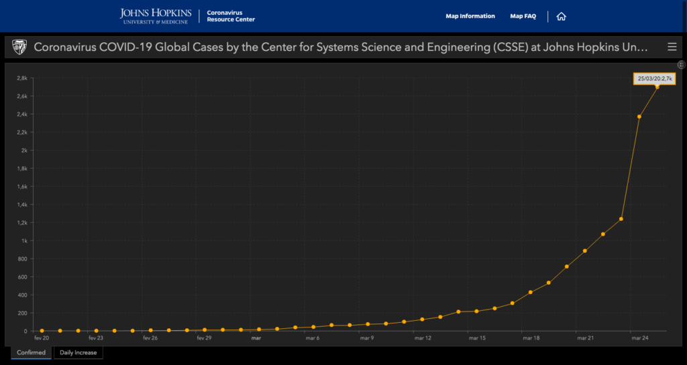Viewport: 687px width, 365px height.
Task: Click the mar 18 x-axis label
Action: pyautogui.click(x=531, y=338)
